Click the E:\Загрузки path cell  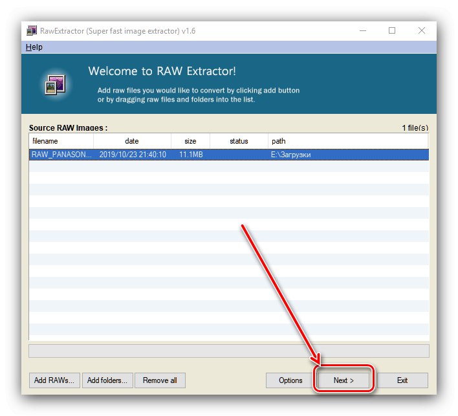pos(290,155)
